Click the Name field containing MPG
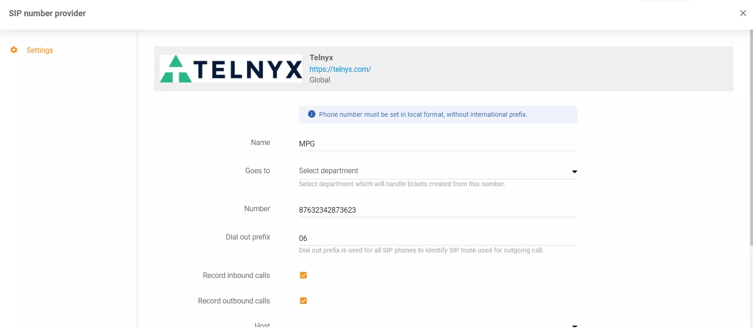753x328 pixels. [x=418, y=144]
